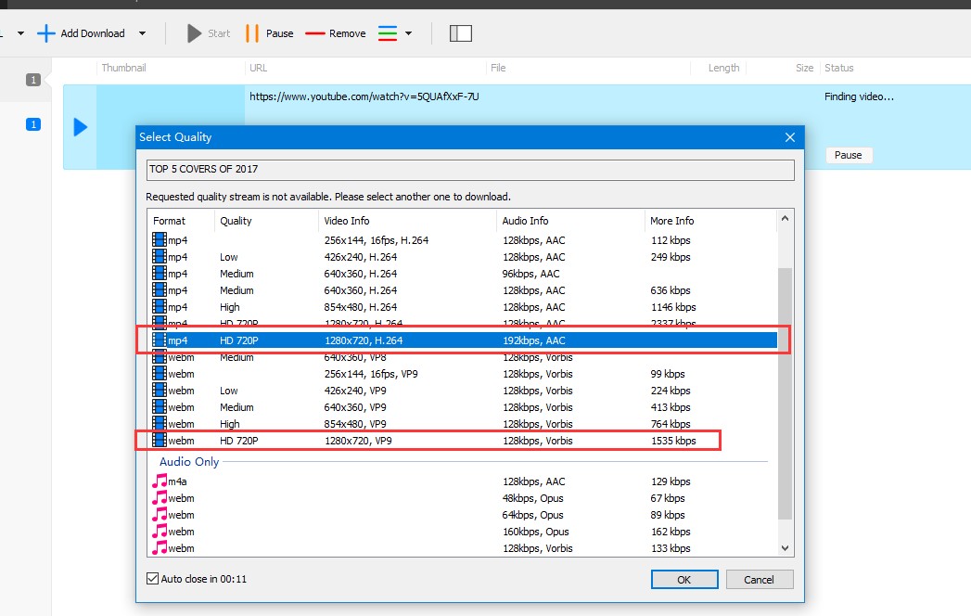The height and width of the screenshot is (616, 971).
Task: Click the Quality column header
Action: coord(236,221)
